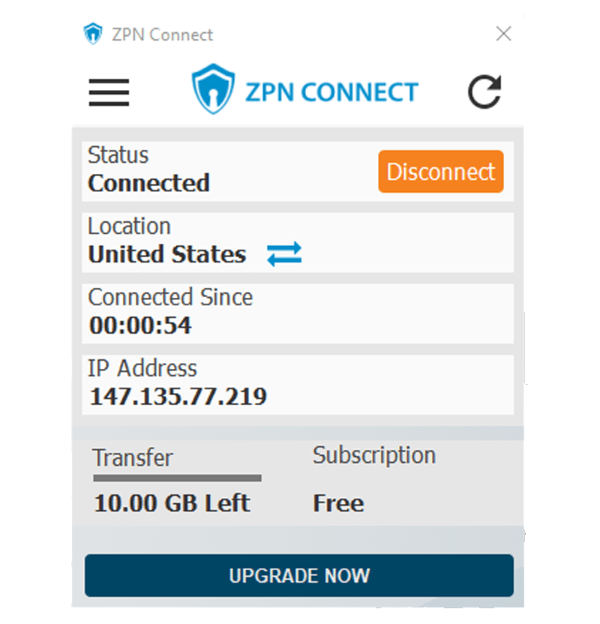600x624 pixels.
Task: Click the ZPN shield logo in header
Action: tap(213, 88)
